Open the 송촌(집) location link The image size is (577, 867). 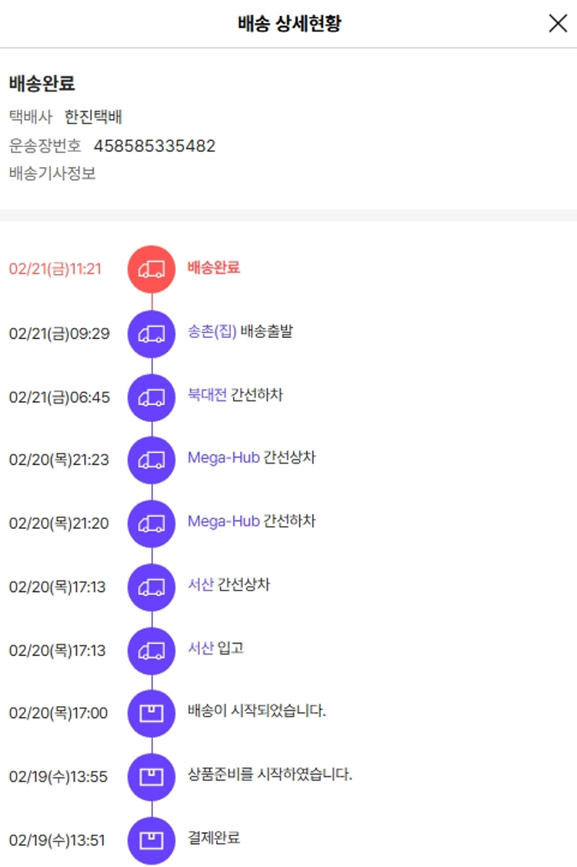(x=212, y=332)
